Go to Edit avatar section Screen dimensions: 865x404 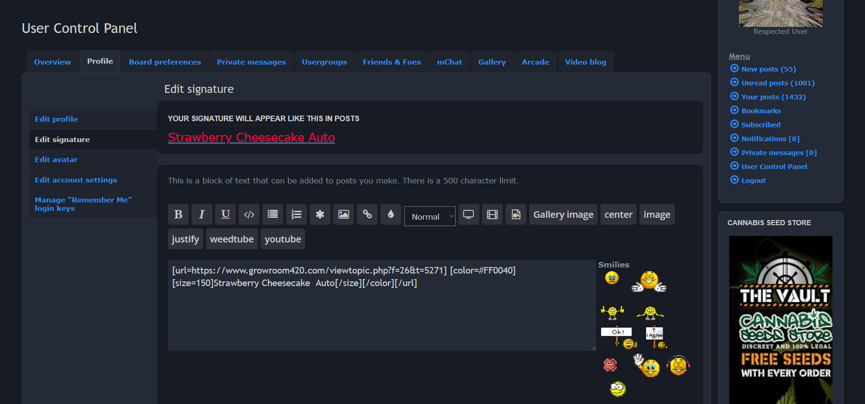(x=56, y=159)
